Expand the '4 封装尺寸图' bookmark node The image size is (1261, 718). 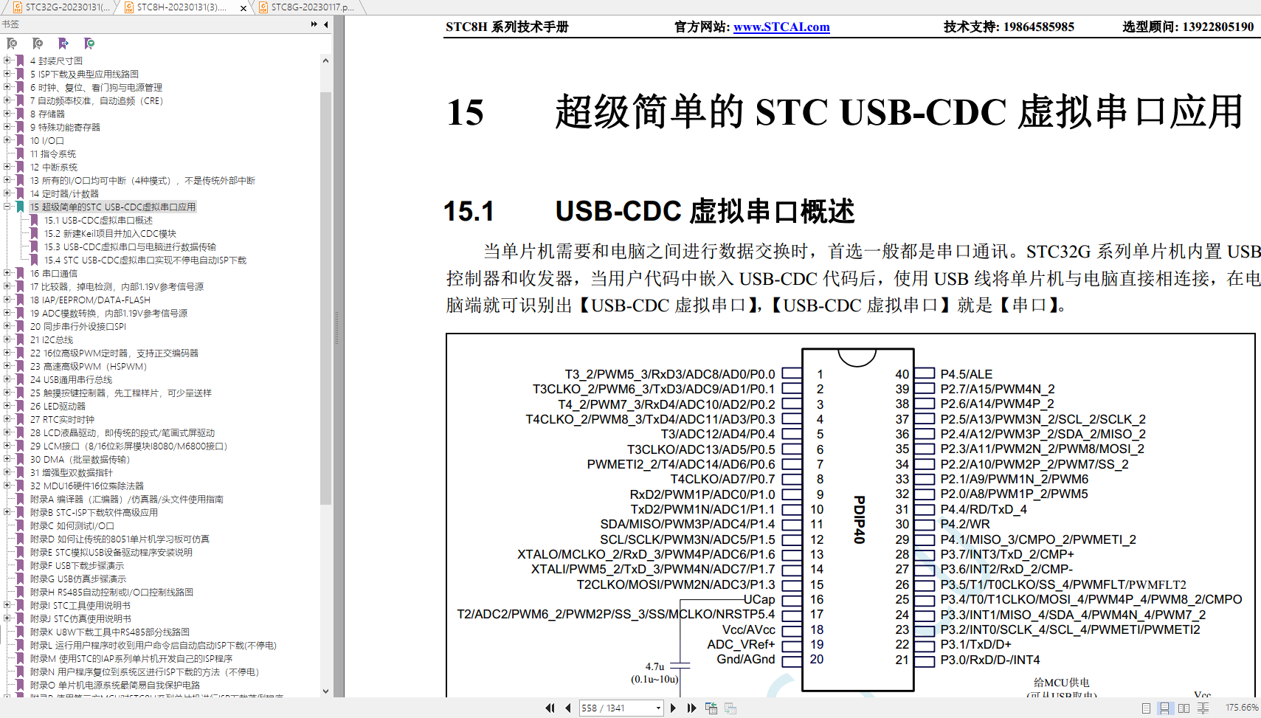(7, 61)
